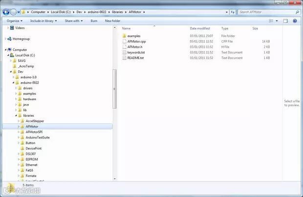Screen dimensions: 303x197
Task: Open the Organize menu
Action: point(15,21)
